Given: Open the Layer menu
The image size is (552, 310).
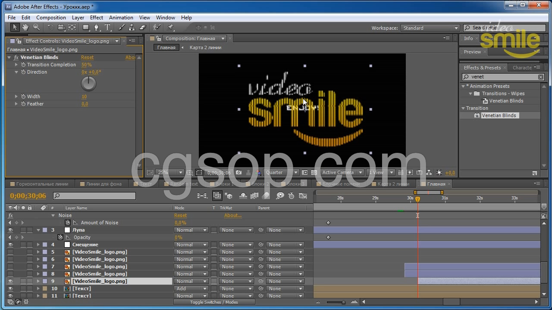Looking at the screenshot, I should pyautogui.click(x=78, y=18).
